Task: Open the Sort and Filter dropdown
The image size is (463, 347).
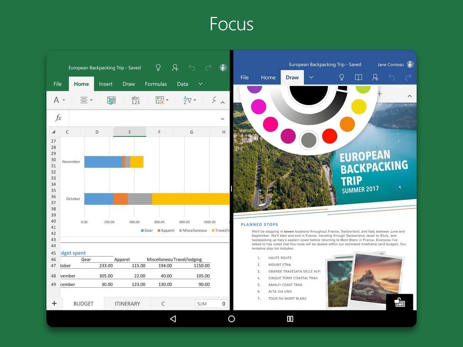Action: pos(189,100)
